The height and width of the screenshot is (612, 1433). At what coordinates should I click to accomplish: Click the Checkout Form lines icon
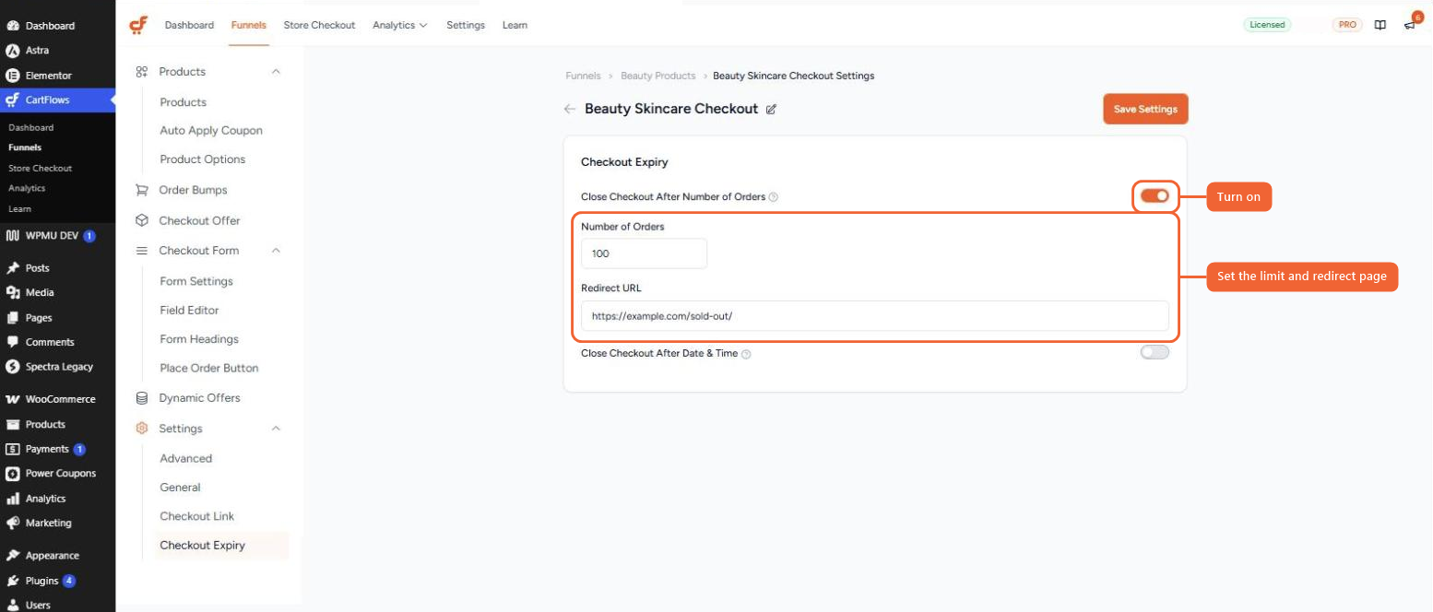142,251
